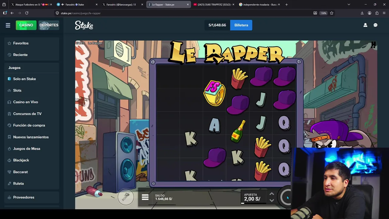Open the Blackjack category
Screen dimensions: 389x219
(32, 160)
